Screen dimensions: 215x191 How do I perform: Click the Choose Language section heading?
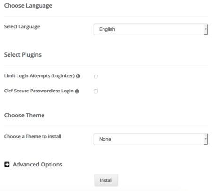28,6
